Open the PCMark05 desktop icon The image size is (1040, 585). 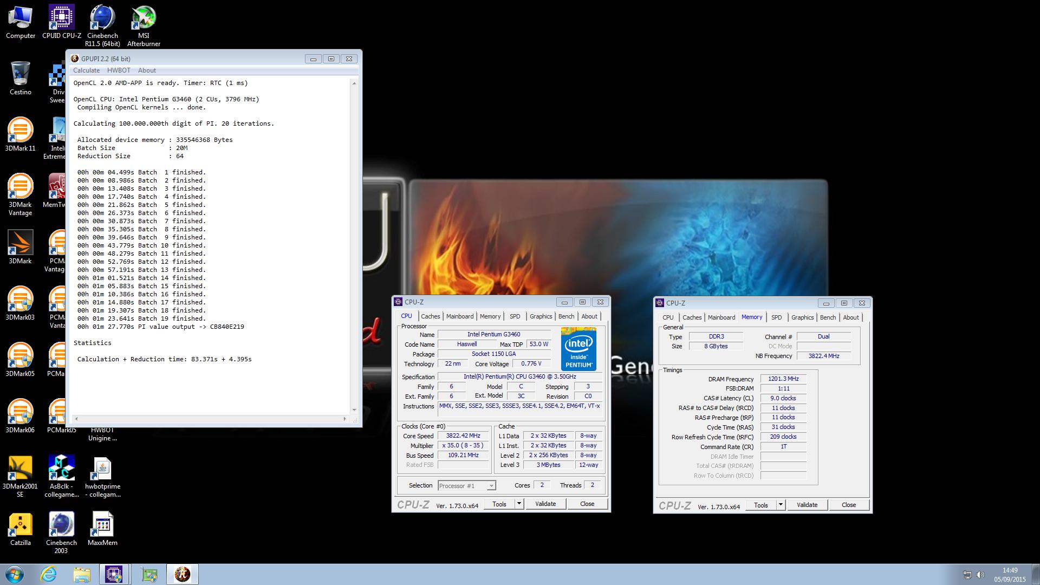pyautogui.click(x=62, y=417)
